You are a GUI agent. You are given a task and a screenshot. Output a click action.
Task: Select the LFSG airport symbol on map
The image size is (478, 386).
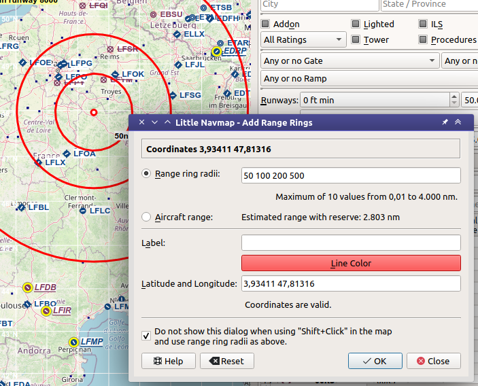[x=173, y=95]
